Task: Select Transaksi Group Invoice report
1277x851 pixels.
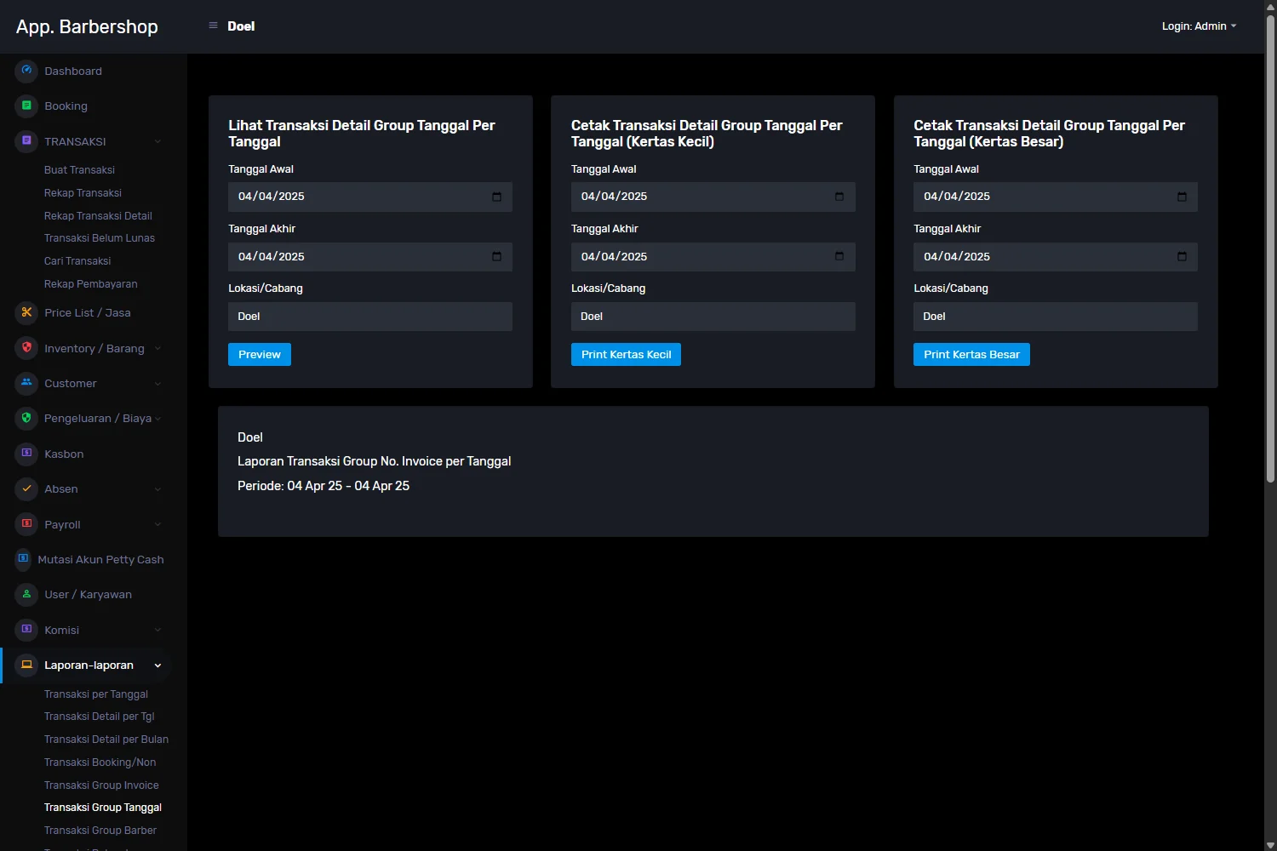Action: (101, 785)
